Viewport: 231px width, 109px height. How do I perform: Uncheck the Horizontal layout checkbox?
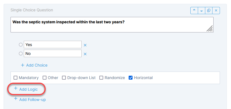(x=131, y=78)
